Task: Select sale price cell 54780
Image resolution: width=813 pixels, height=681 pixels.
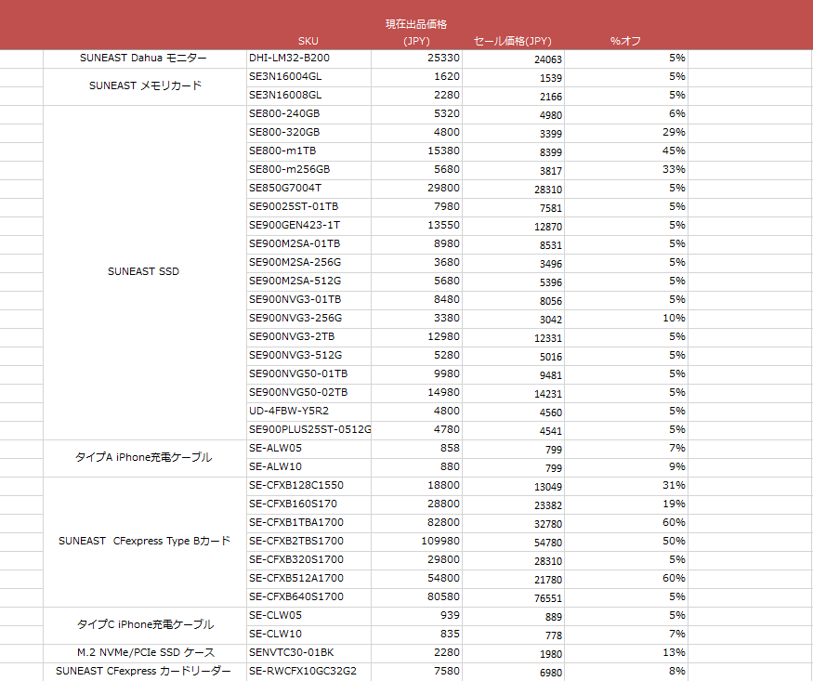Action: pyautogui.click(x=513, y=542)
